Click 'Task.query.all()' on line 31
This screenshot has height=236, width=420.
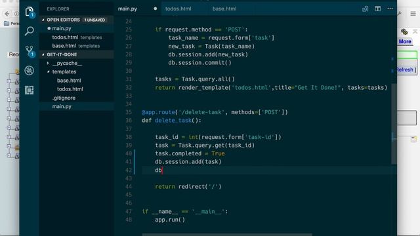(208, 79)
